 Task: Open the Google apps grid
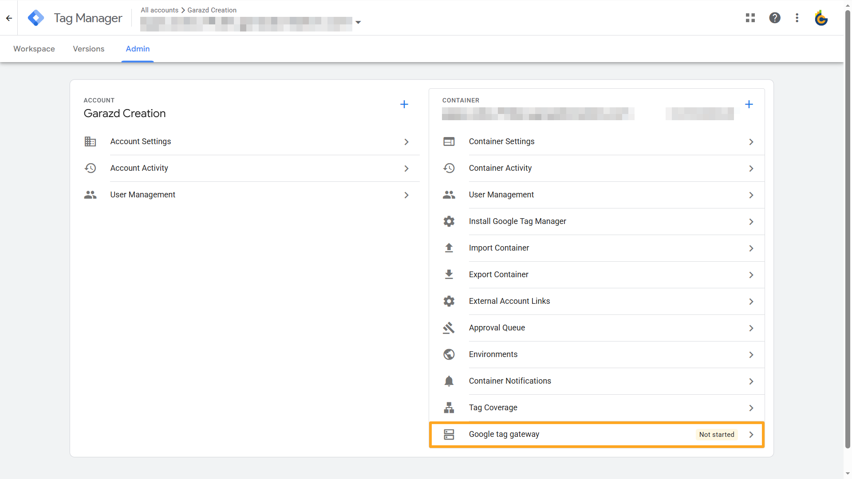(750, 18)
